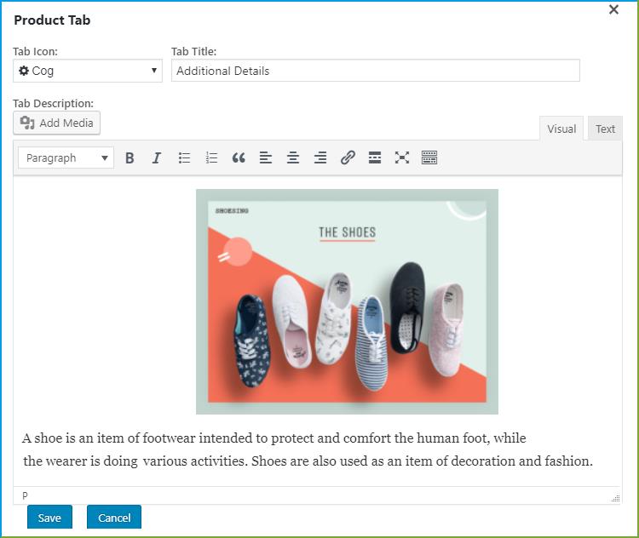Insert a numbered list
639x538 pixels.
(x=211, y=157)
